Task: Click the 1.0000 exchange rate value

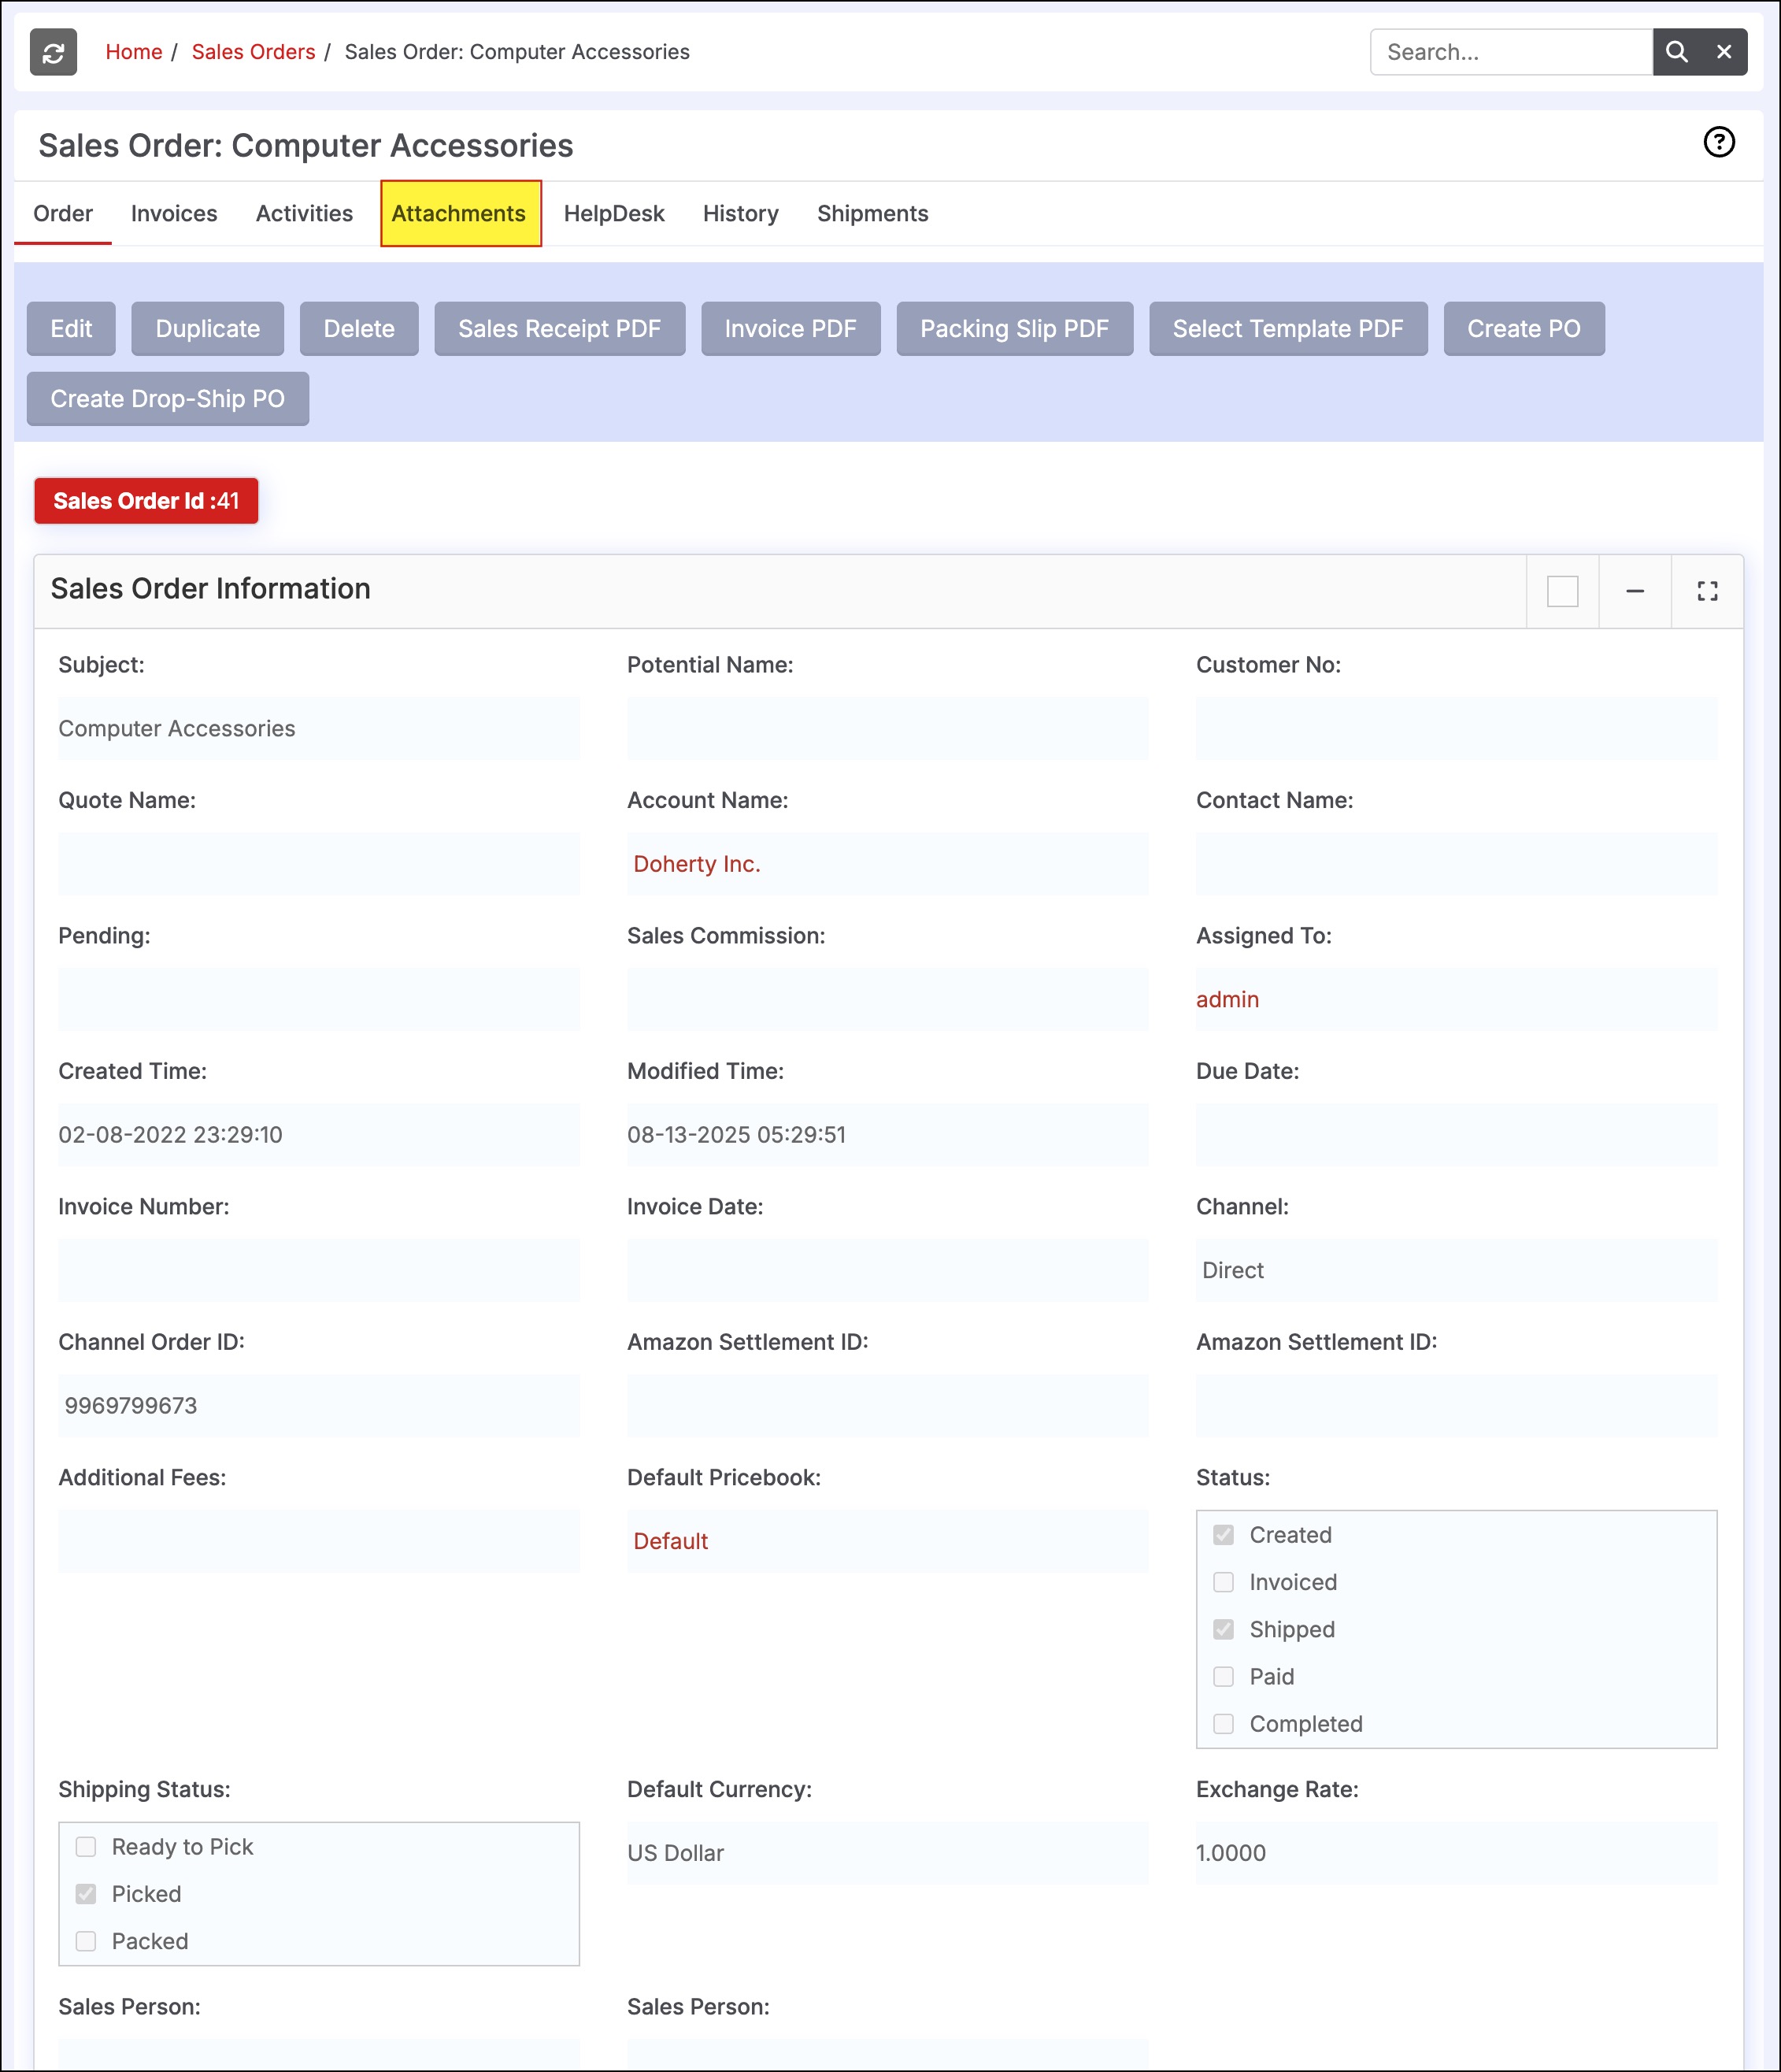Action: [1230, 1853]
